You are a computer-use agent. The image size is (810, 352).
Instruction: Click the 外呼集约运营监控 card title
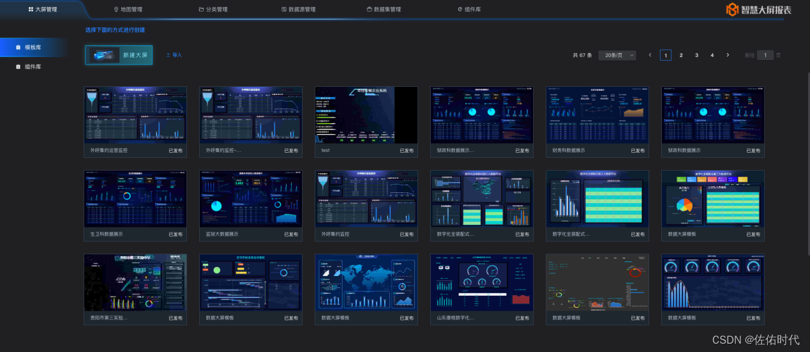109,151
